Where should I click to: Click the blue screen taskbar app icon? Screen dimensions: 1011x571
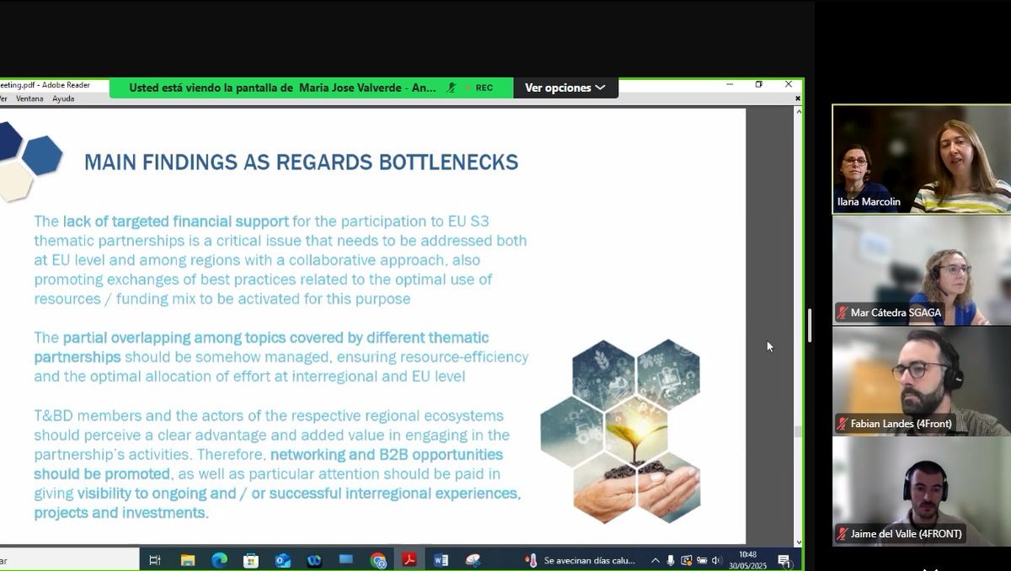point(346,560)
